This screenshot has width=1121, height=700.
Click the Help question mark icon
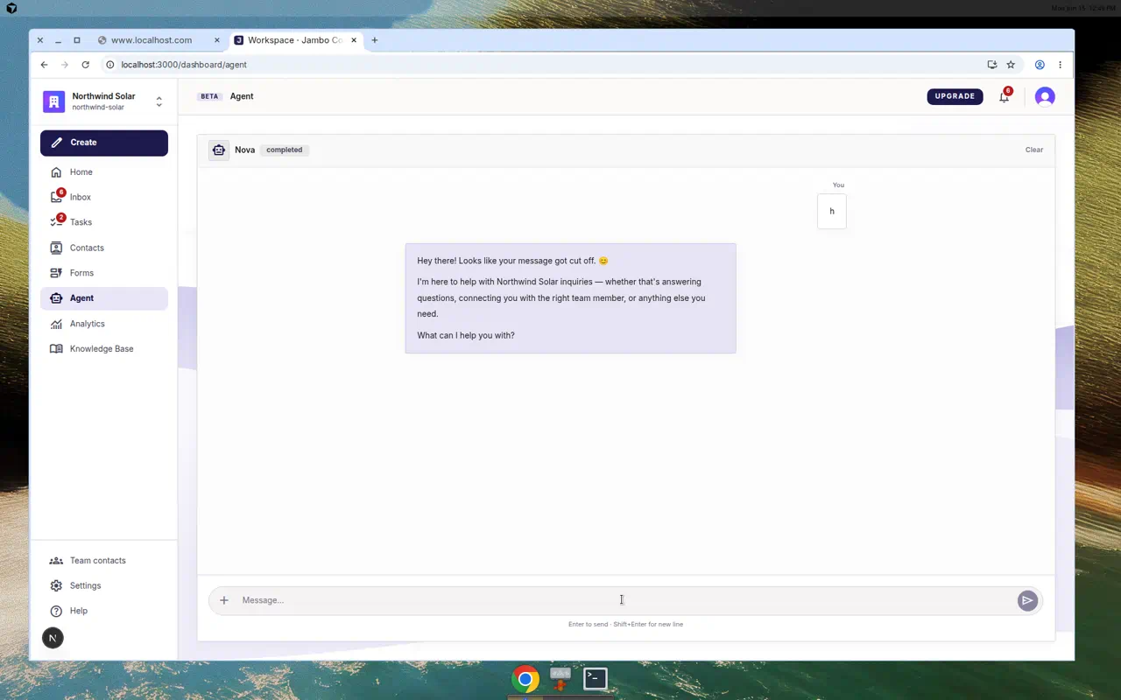[x=56, y=611]
